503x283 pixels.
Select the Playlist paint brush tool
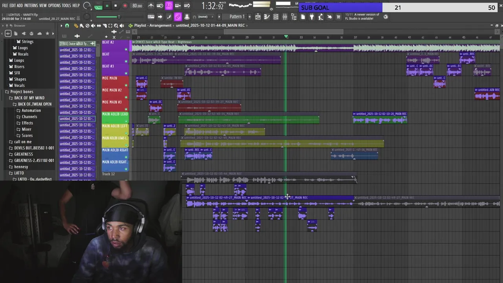click(82, 26)
